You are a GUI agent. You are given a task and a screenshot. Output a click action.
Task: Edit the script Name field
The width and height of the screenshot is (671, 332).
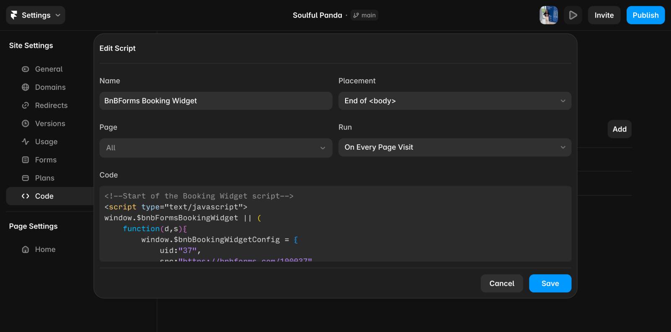(x=216, y=101)
